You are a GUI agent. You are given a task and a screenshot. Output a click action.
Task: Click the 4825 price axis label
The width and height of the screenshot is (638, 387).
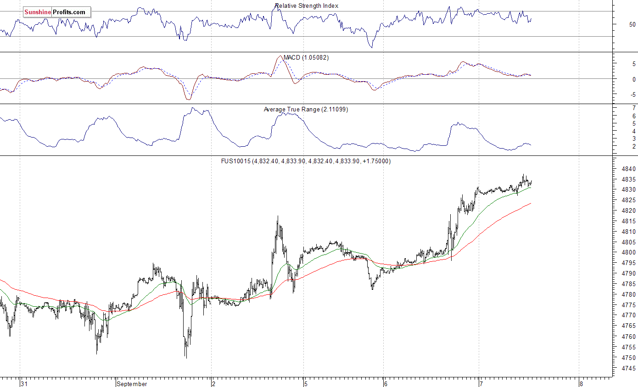tap(628, 200)
